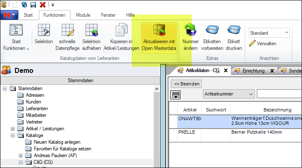This screenshot has height=168, width=302.
Task: Click the << Beenden button
Action: 187,84
